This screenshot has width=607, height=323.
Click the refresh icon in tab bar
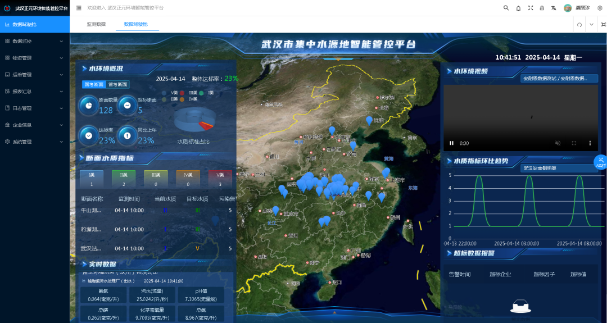(x=579, y=25)
